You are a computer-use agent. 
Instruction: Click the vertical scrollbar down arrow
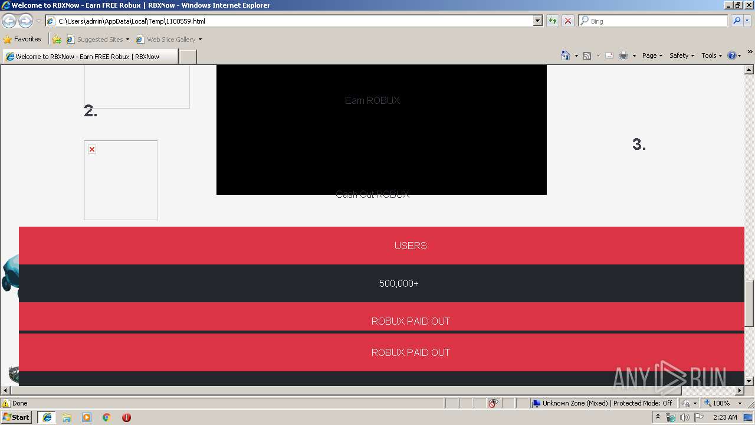tap(749, 381)
